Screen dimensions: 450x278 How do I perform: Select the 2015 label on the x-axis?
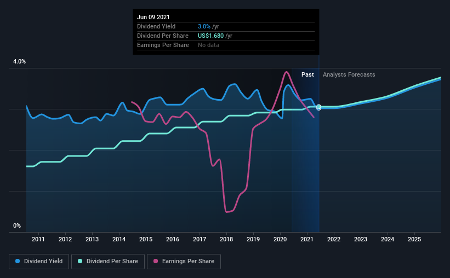point(146,239)
